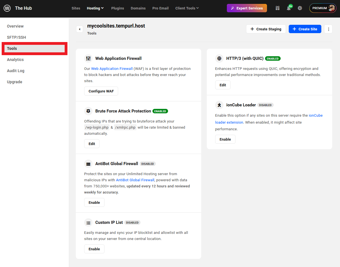Click the mycoolsites.tempurl.host heading

(x=116, y=26)
